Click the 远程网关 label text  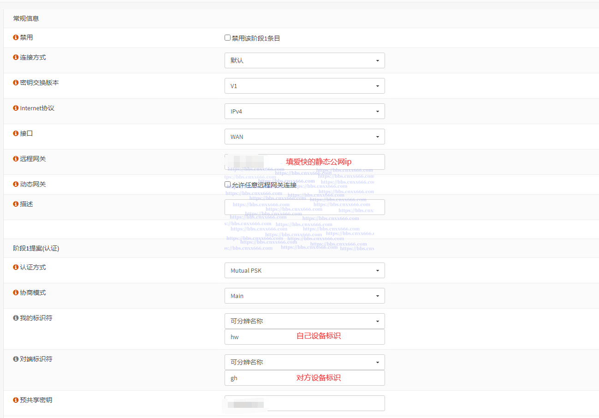tap(33, 159)
